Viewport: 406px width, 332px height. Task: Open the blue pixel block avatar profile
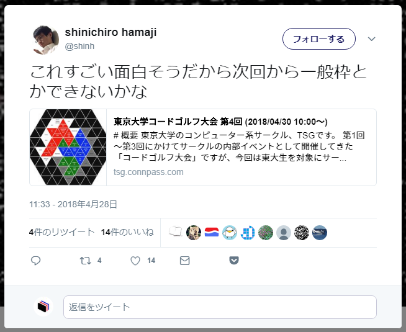coord(248,232)
